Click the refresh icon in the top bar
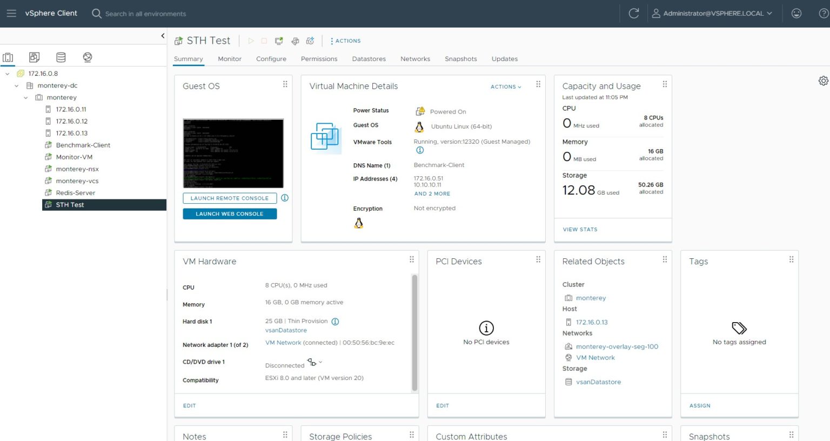 click(x=633, y=13)
